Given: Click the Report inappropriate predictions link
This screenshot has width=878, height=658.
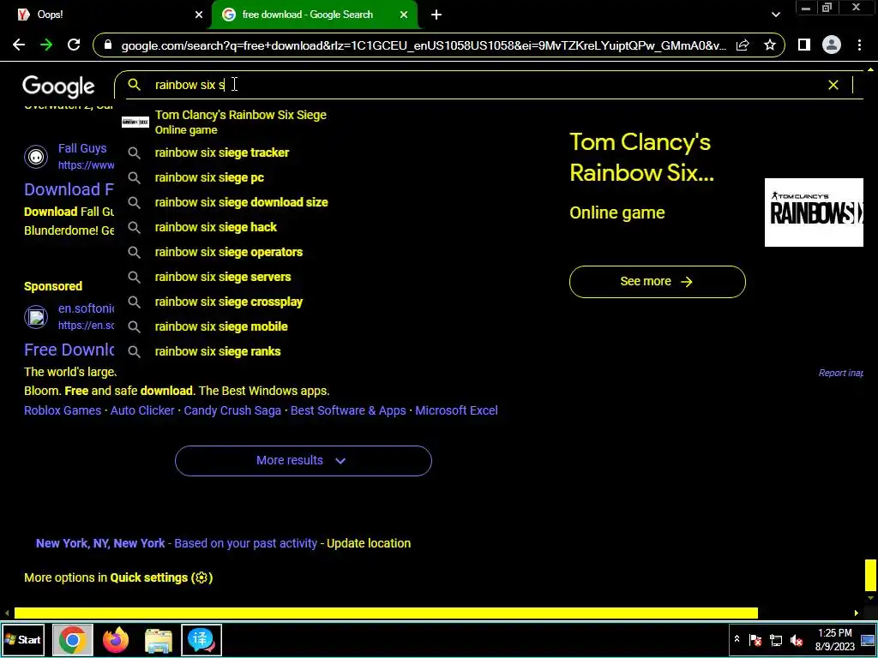Looking at the screenshot, I should click(x=840, y=374).
